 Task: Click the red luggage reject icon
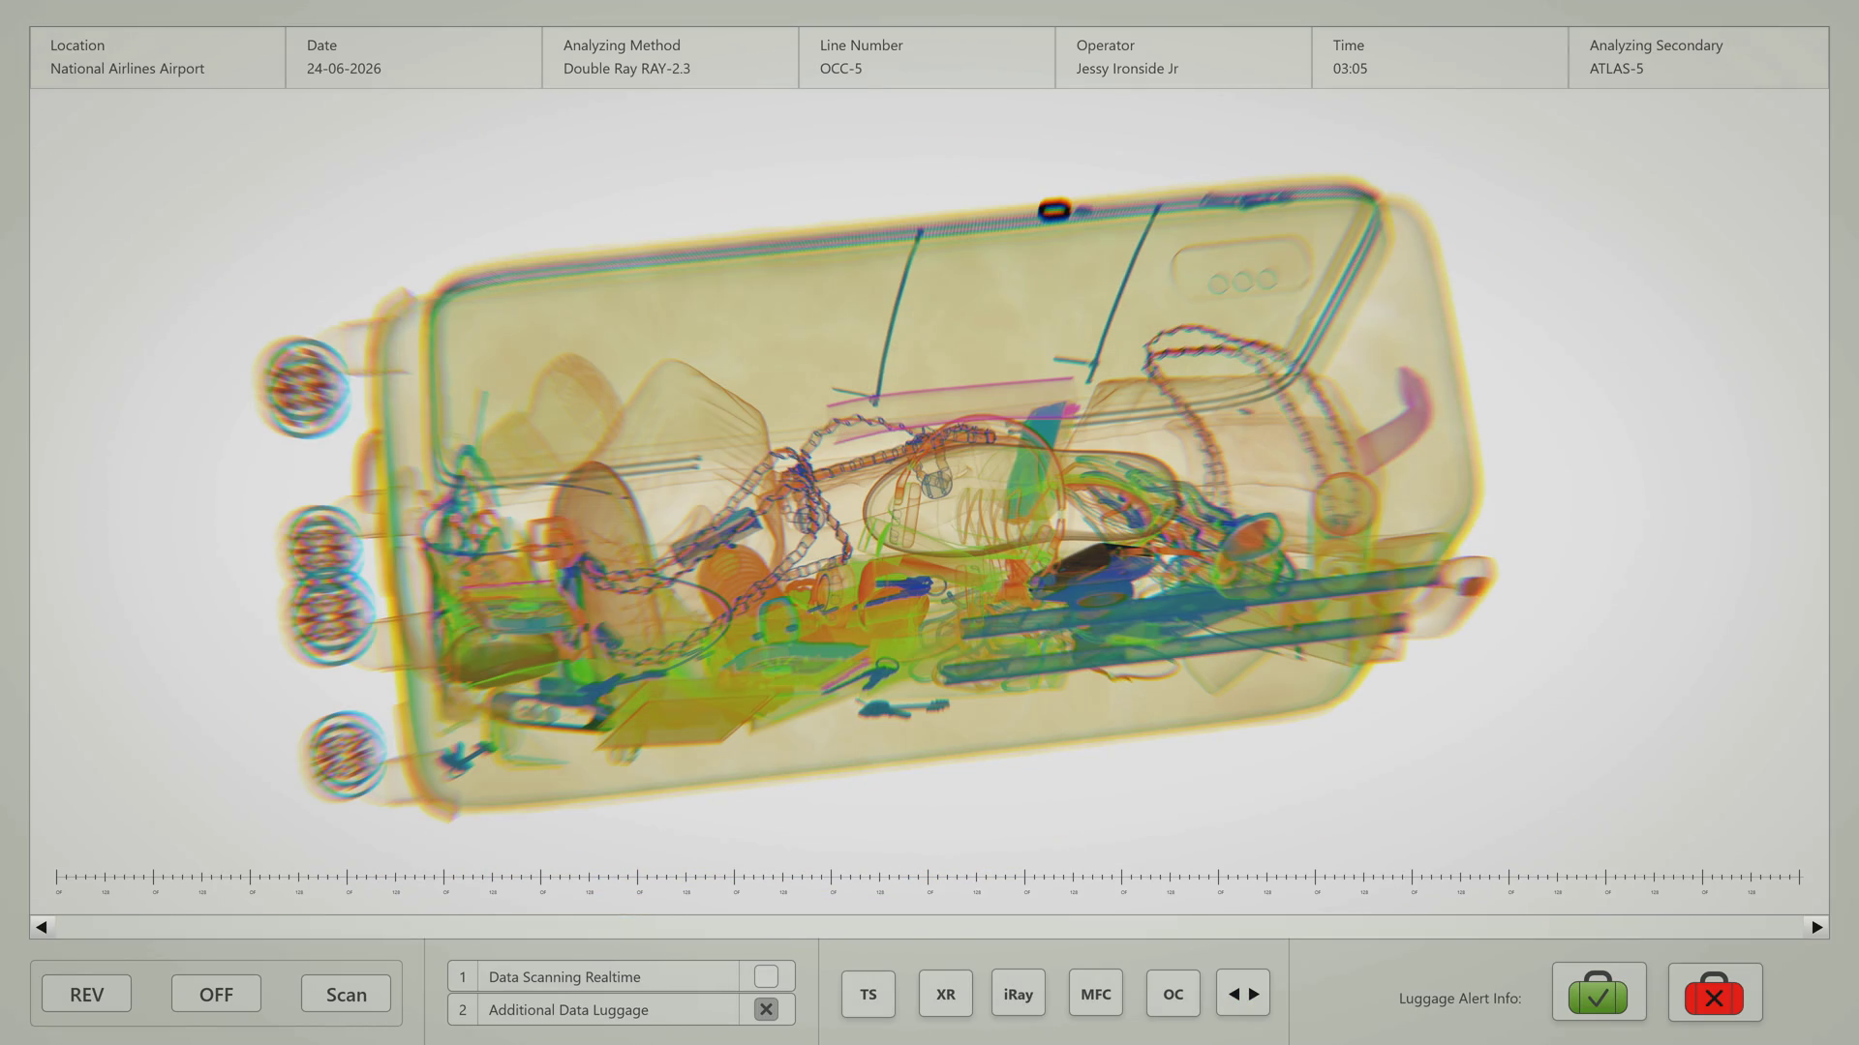[1714, 993]
